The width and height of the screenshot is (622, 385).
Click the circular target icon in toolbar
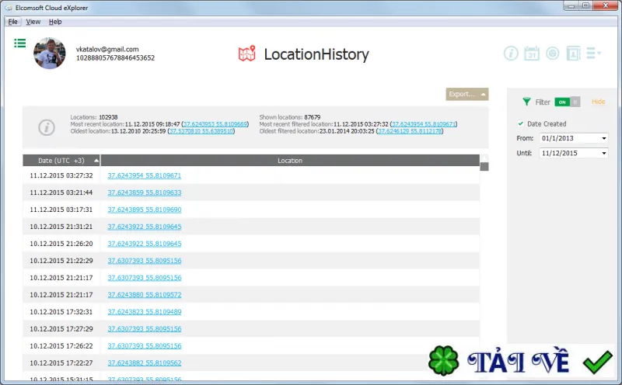coord(553,53)
